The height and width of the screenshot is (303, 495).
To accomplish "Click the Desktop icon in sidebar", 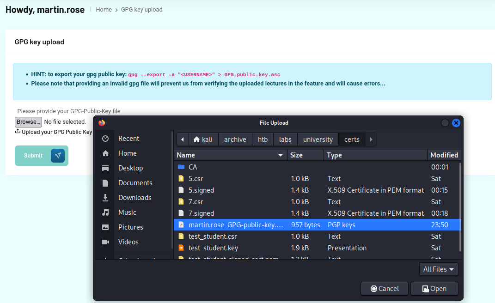I will [105, 168].
